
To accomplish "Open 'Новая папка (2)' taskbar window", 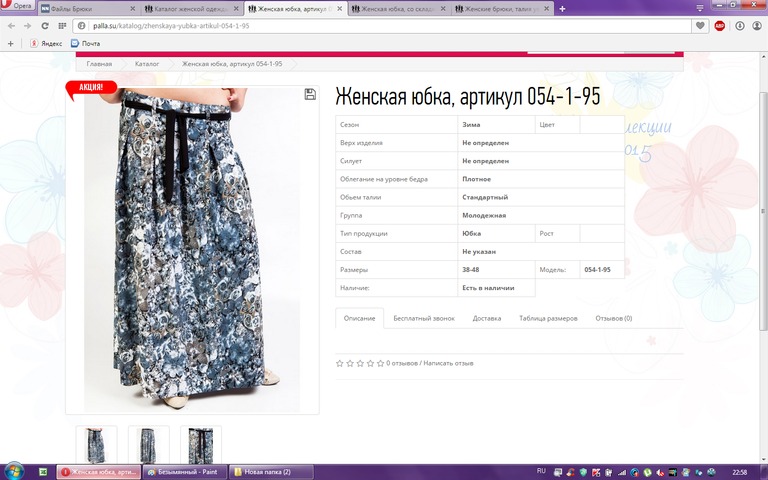I will click(271, 472).
